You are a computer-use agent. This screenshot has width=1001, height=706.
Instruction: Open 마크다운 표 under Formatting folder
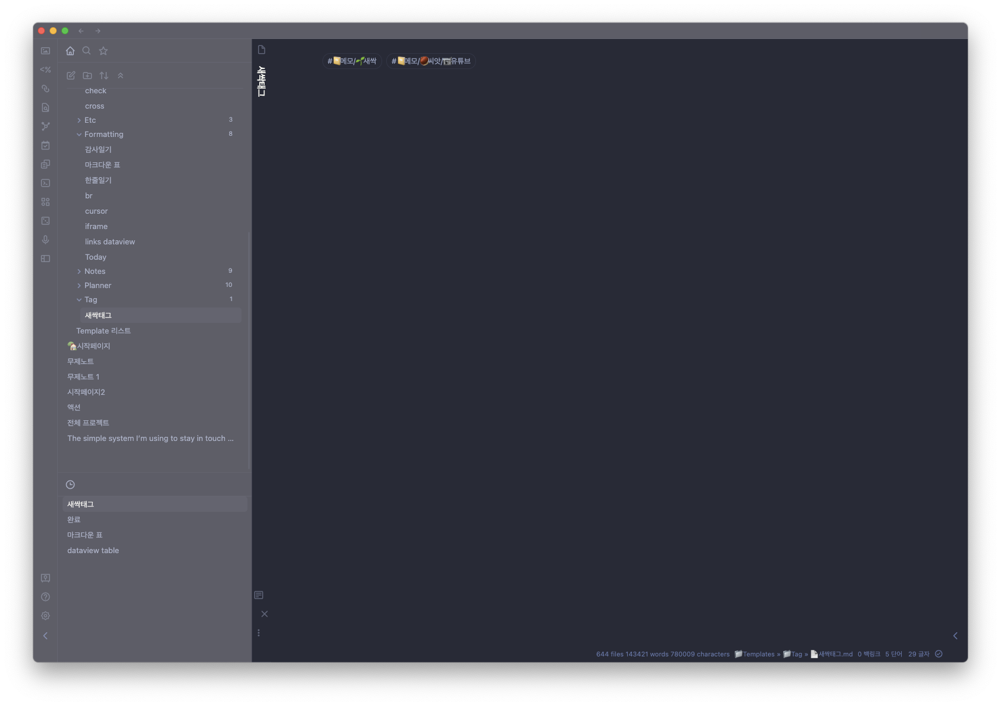[x=102, y=165]
